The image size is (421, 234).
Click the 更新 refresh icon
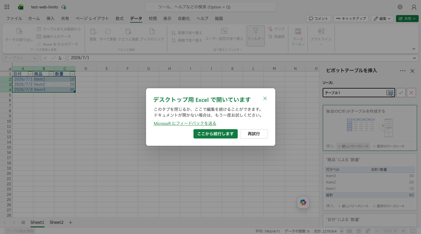point(93,31)
